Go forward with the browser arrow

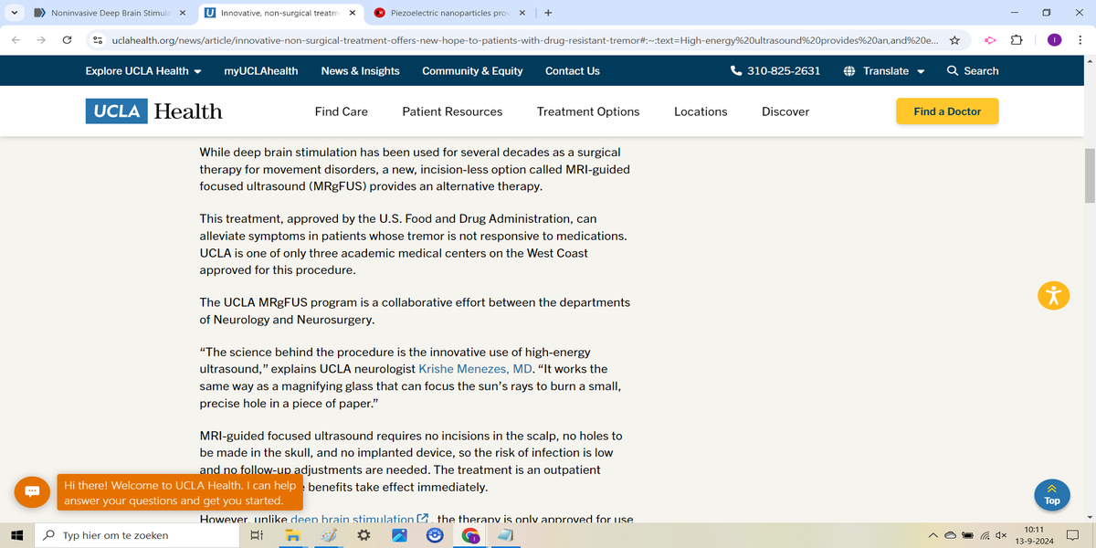(41, 40)
